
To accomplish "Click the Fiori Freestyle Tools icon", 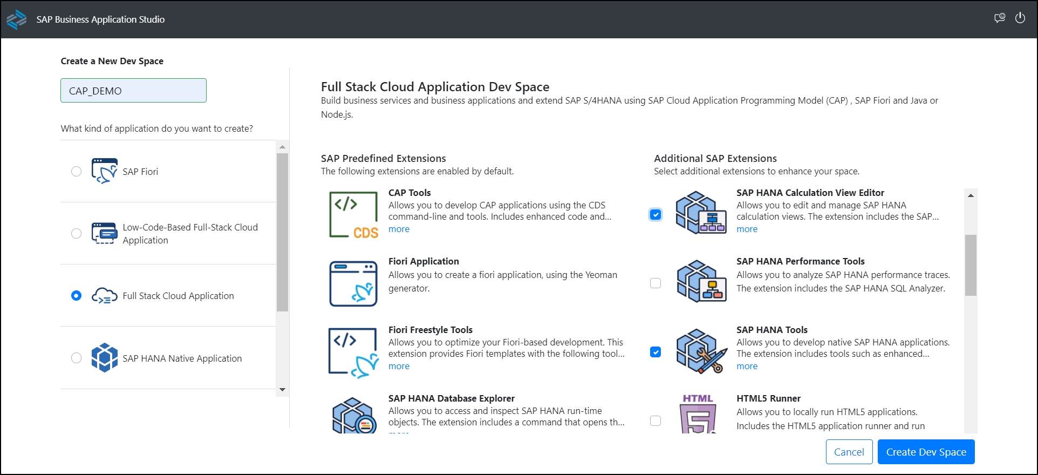I will click(x=353, y=352).
